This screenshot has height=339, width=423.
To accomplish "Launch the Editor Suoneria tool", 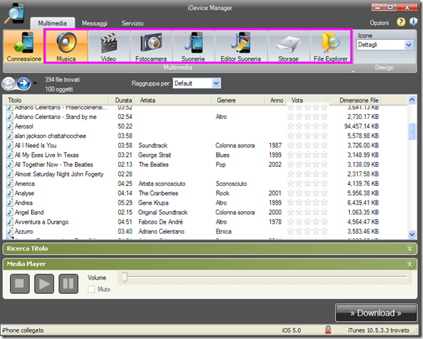I will click(241, 46).
